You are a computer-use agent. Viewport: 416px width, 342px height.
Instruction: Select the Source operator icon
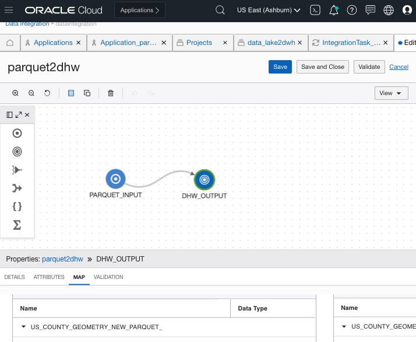point(17,133)
